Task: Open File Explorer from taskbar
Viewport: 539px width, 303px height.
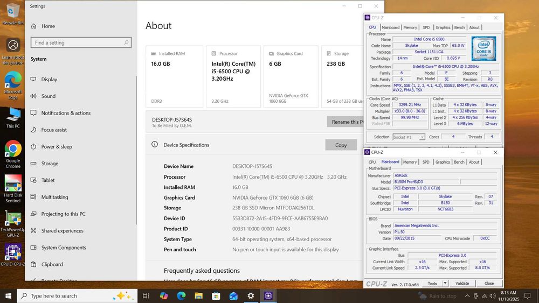Action: [x=198, y=296]
